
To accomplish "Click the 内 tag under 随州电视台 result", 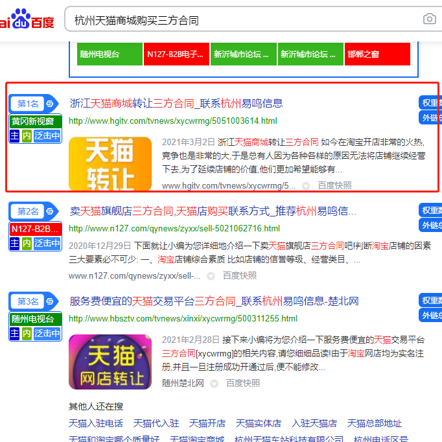I will pyautogui.click(x=27, y=334).
